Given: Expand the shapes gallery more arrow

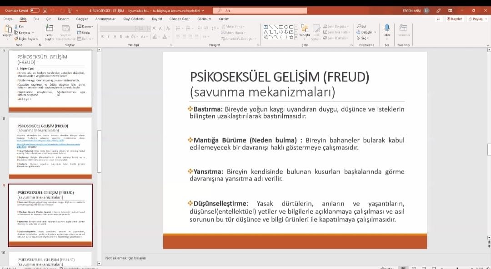Looking at the screenshot, I should [296, 38].
